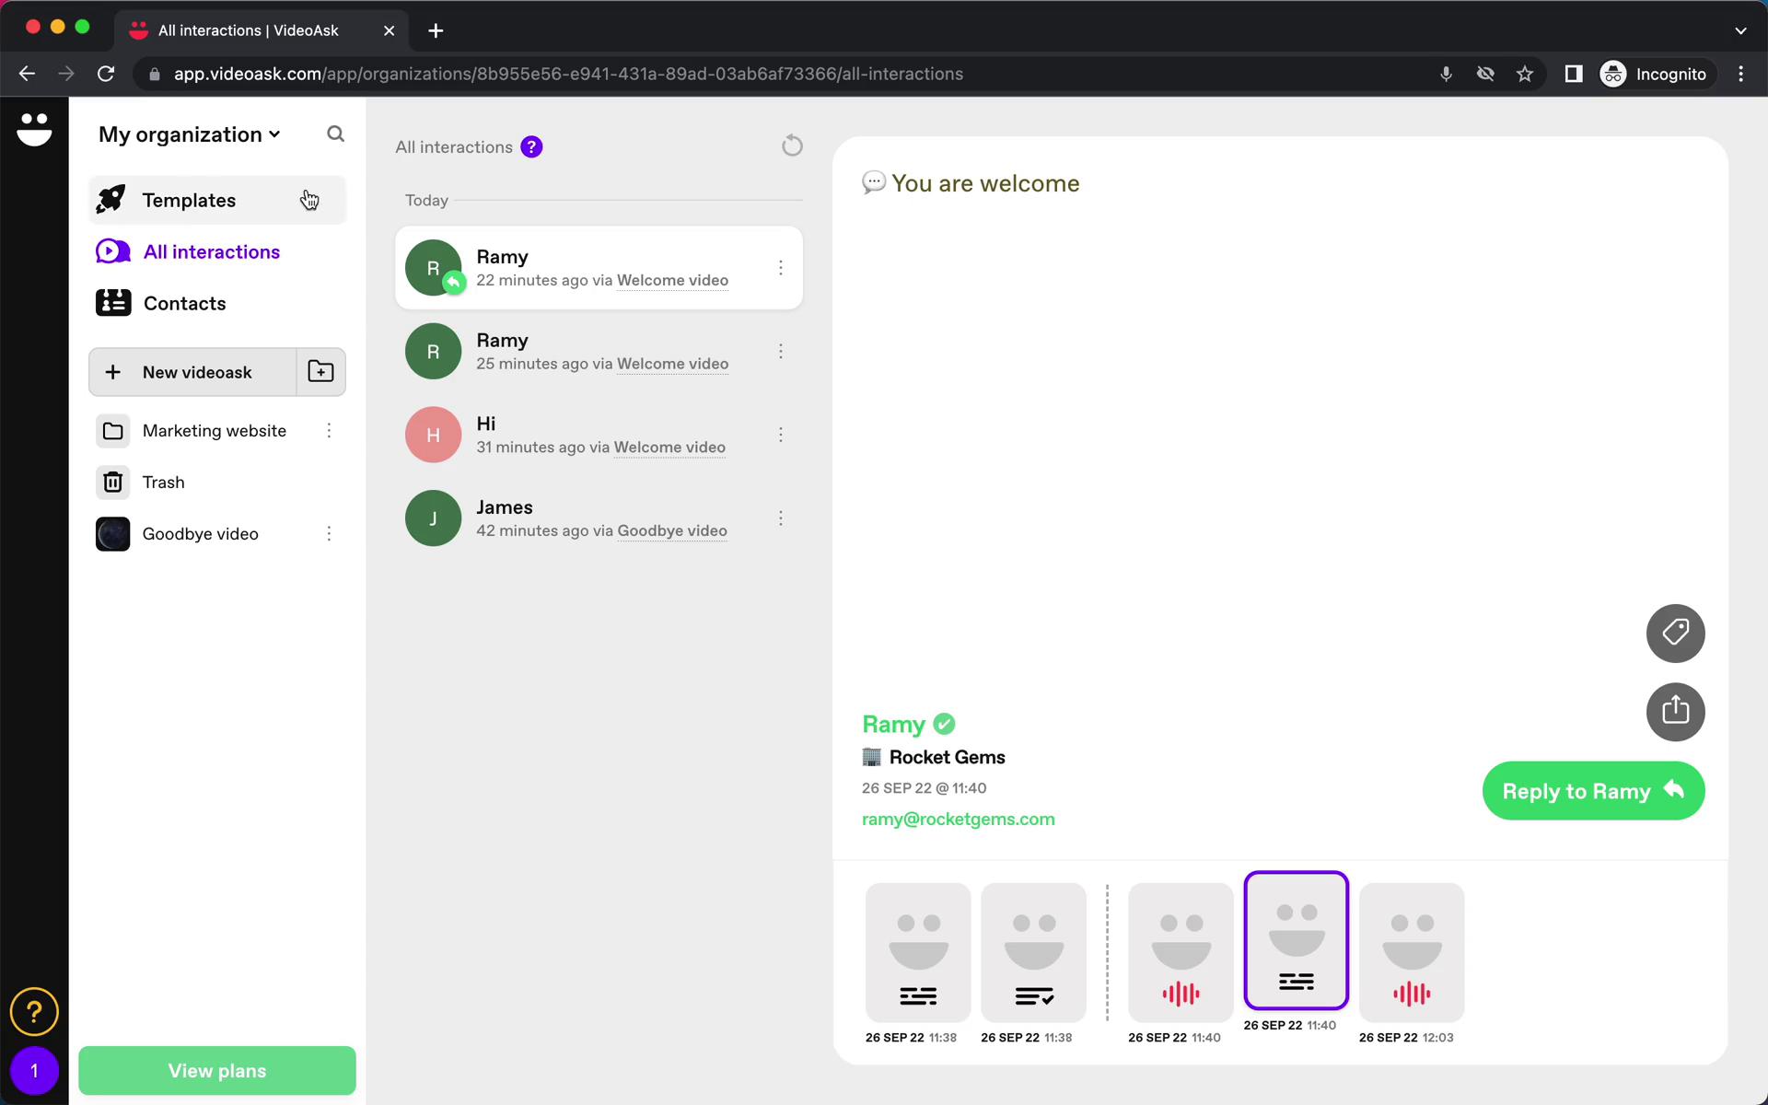Click the View plans button
This screenshot has height=1105, width=1768.
pyautogui.click(x=217, y=1071)
